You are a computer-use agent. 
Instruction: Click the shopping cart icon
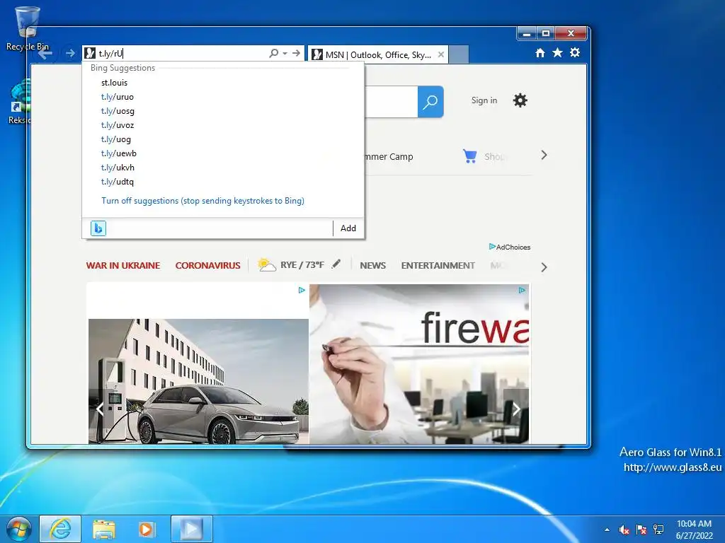[x=470, y=156]
